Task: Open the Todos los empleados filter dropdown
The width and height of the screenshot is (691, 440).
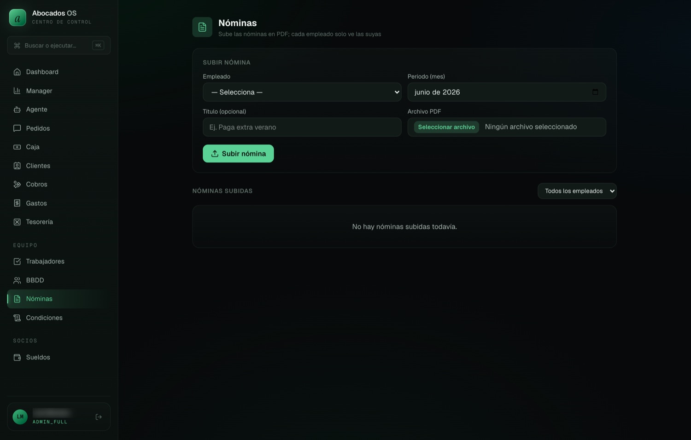Action: [577, 191]
